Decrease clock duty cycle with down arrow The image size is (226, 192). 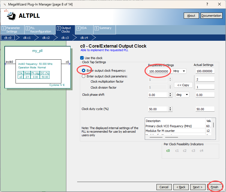(170, 110)
